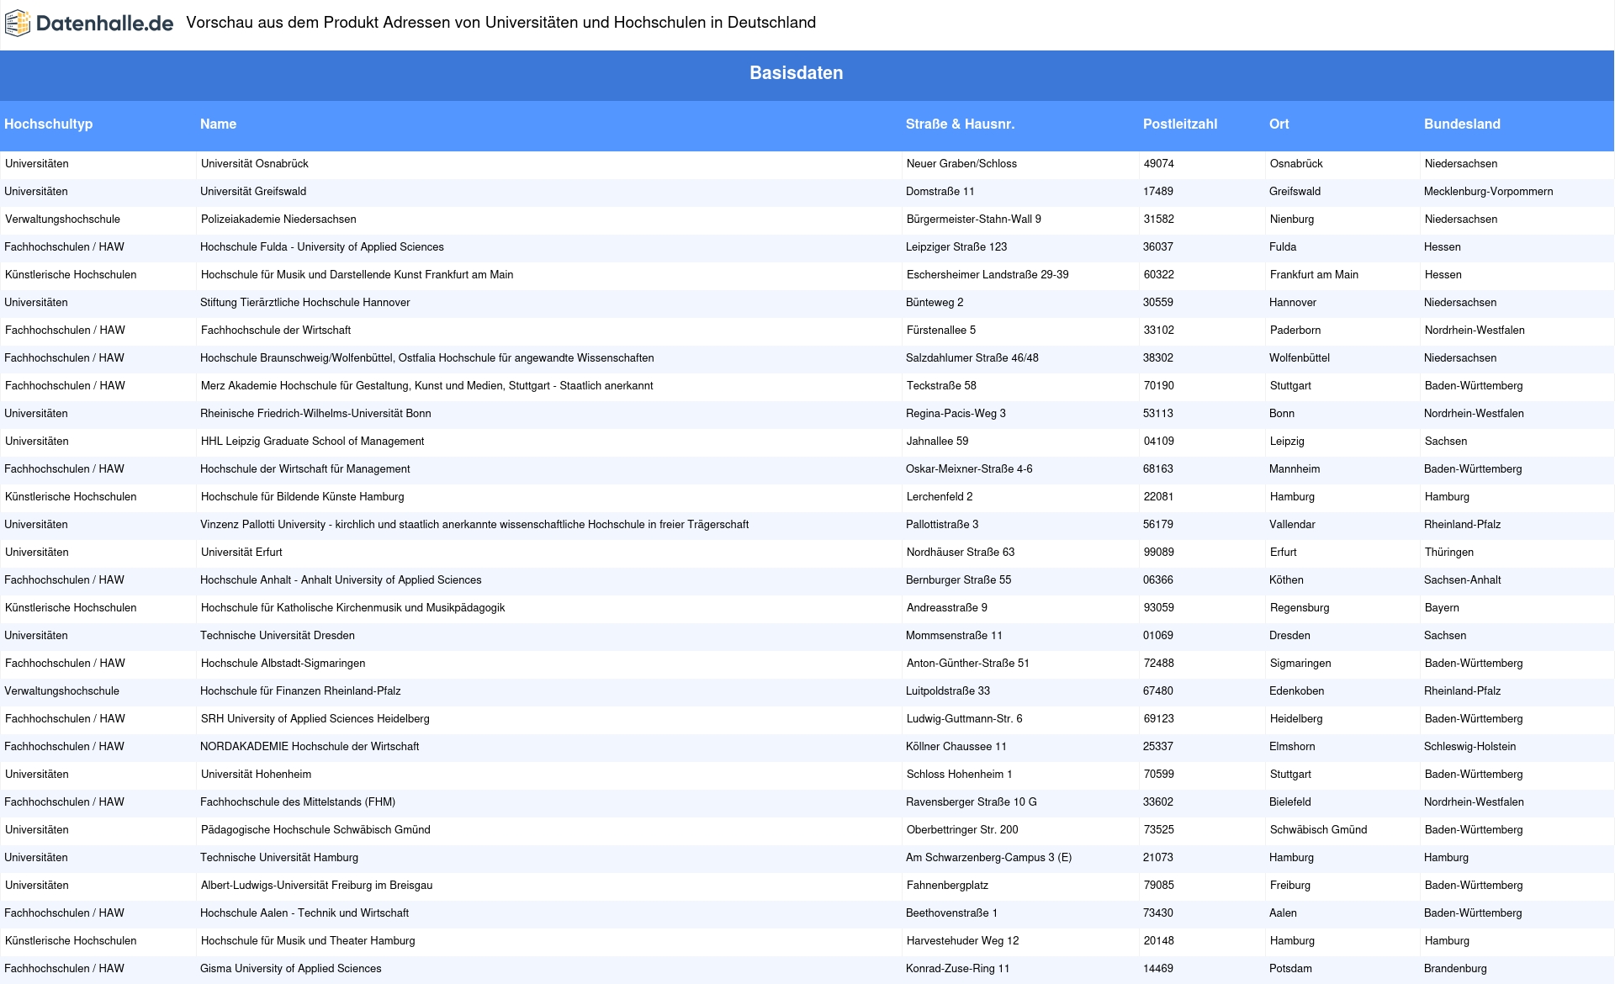Select the address Eschersheimer Landstraße 29-39
The width and height of the screenshot is (1615, 984).
pos(988,274)
